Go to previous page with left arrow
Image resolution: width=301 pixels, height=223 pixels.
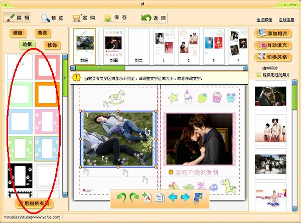click(173, 197)
